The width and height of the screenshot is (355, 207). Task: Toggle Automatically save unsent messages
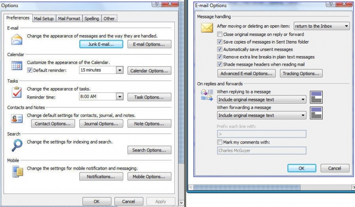coord(220,49)
